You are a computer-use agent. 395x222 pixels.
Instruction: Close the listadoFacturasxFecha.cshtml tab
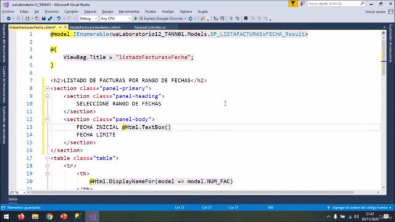[65, 27]
